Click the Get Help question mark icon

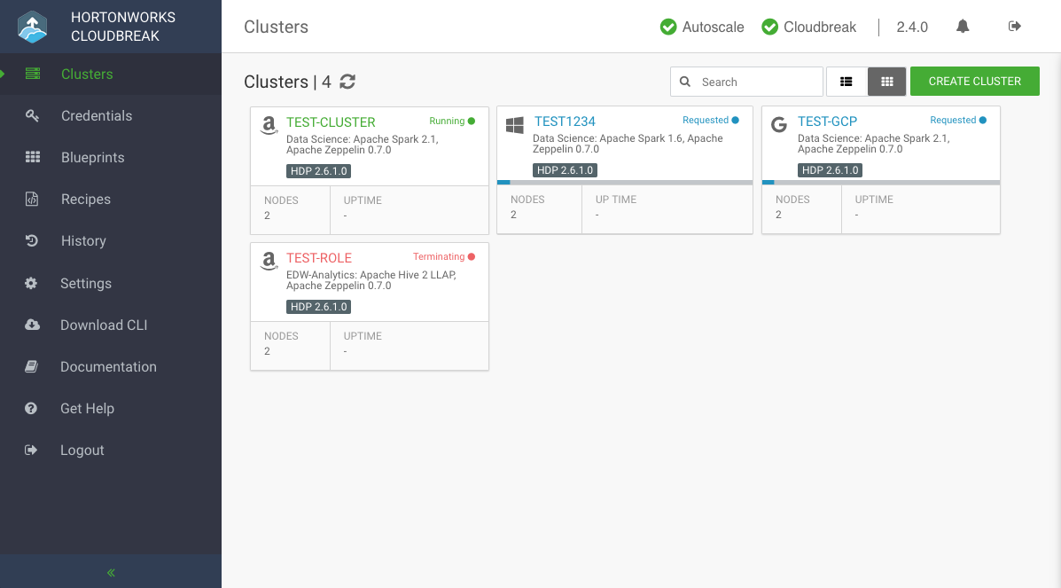(31, 409)
